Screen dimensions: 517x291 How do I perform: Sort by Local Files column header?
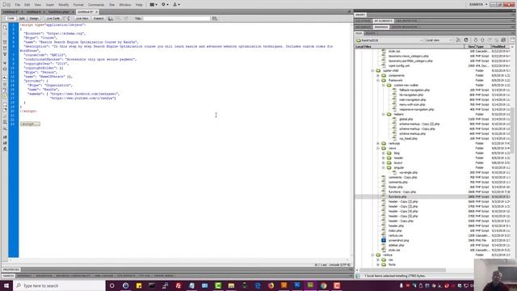410,47
